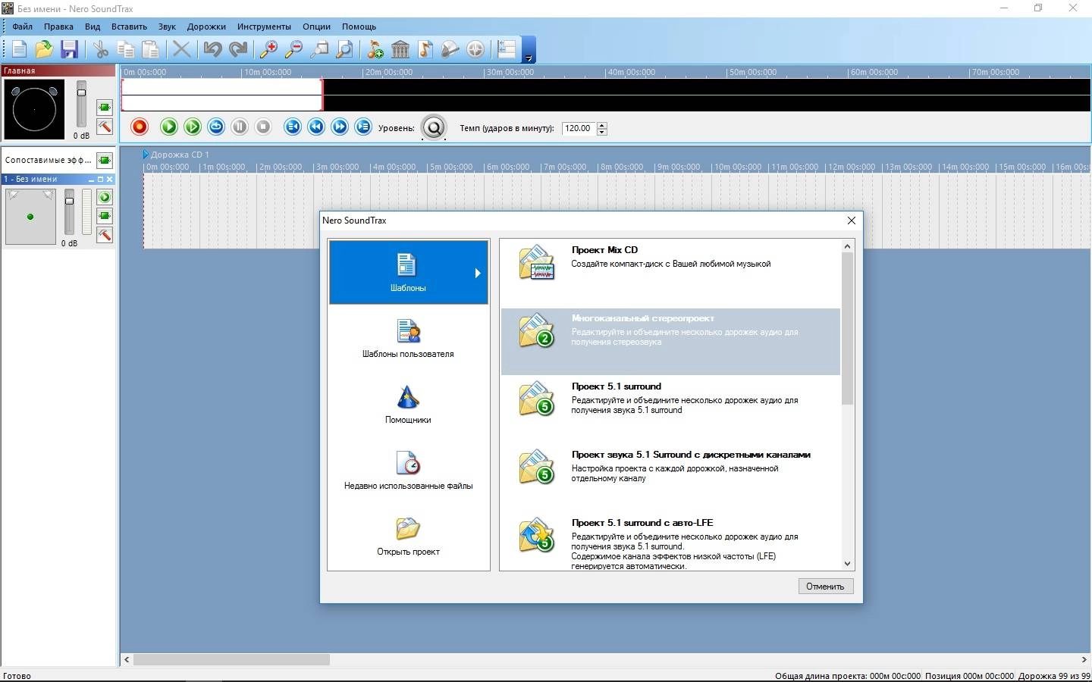Expand Шаблоны category arrow in dialog
This screenshot has width=1092, height=682.
pyautogui.click(x=478, y=274)
